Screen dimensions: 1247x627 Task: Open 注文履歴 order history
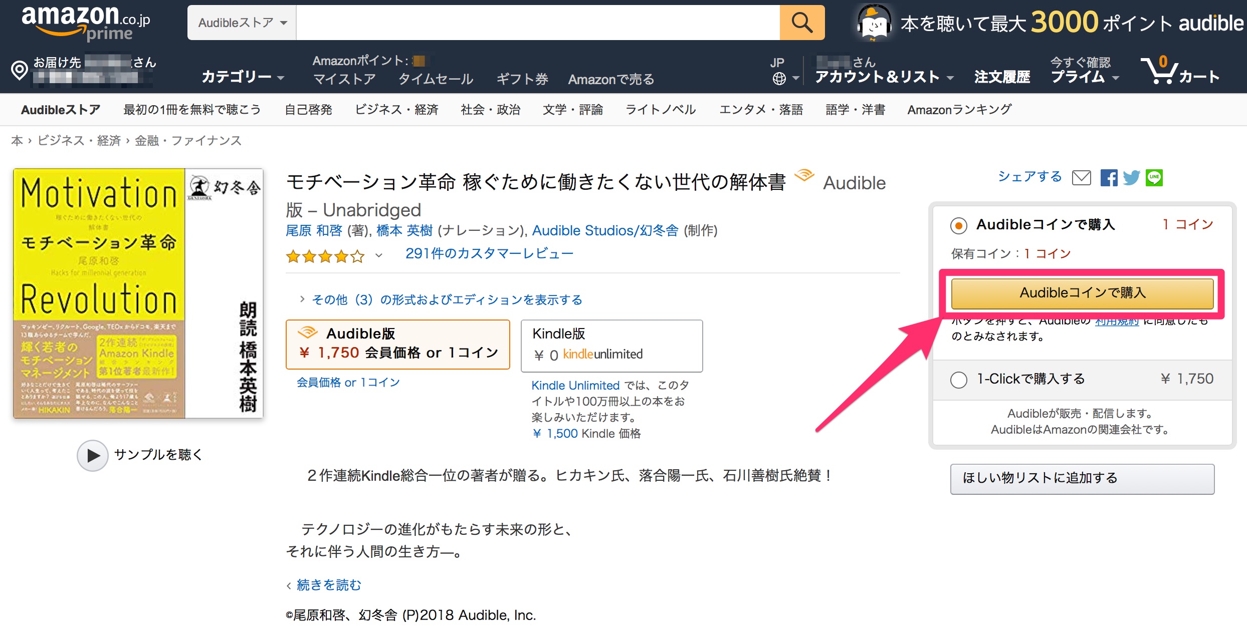tap(1002, 77)
